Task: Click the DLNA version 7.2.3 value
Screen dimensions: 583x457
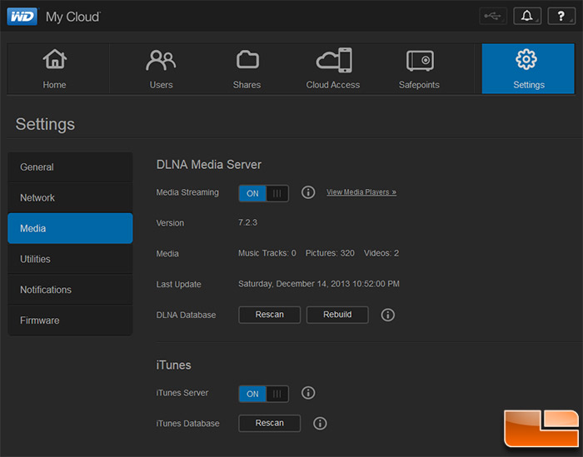Action: [x=247, y=222]
